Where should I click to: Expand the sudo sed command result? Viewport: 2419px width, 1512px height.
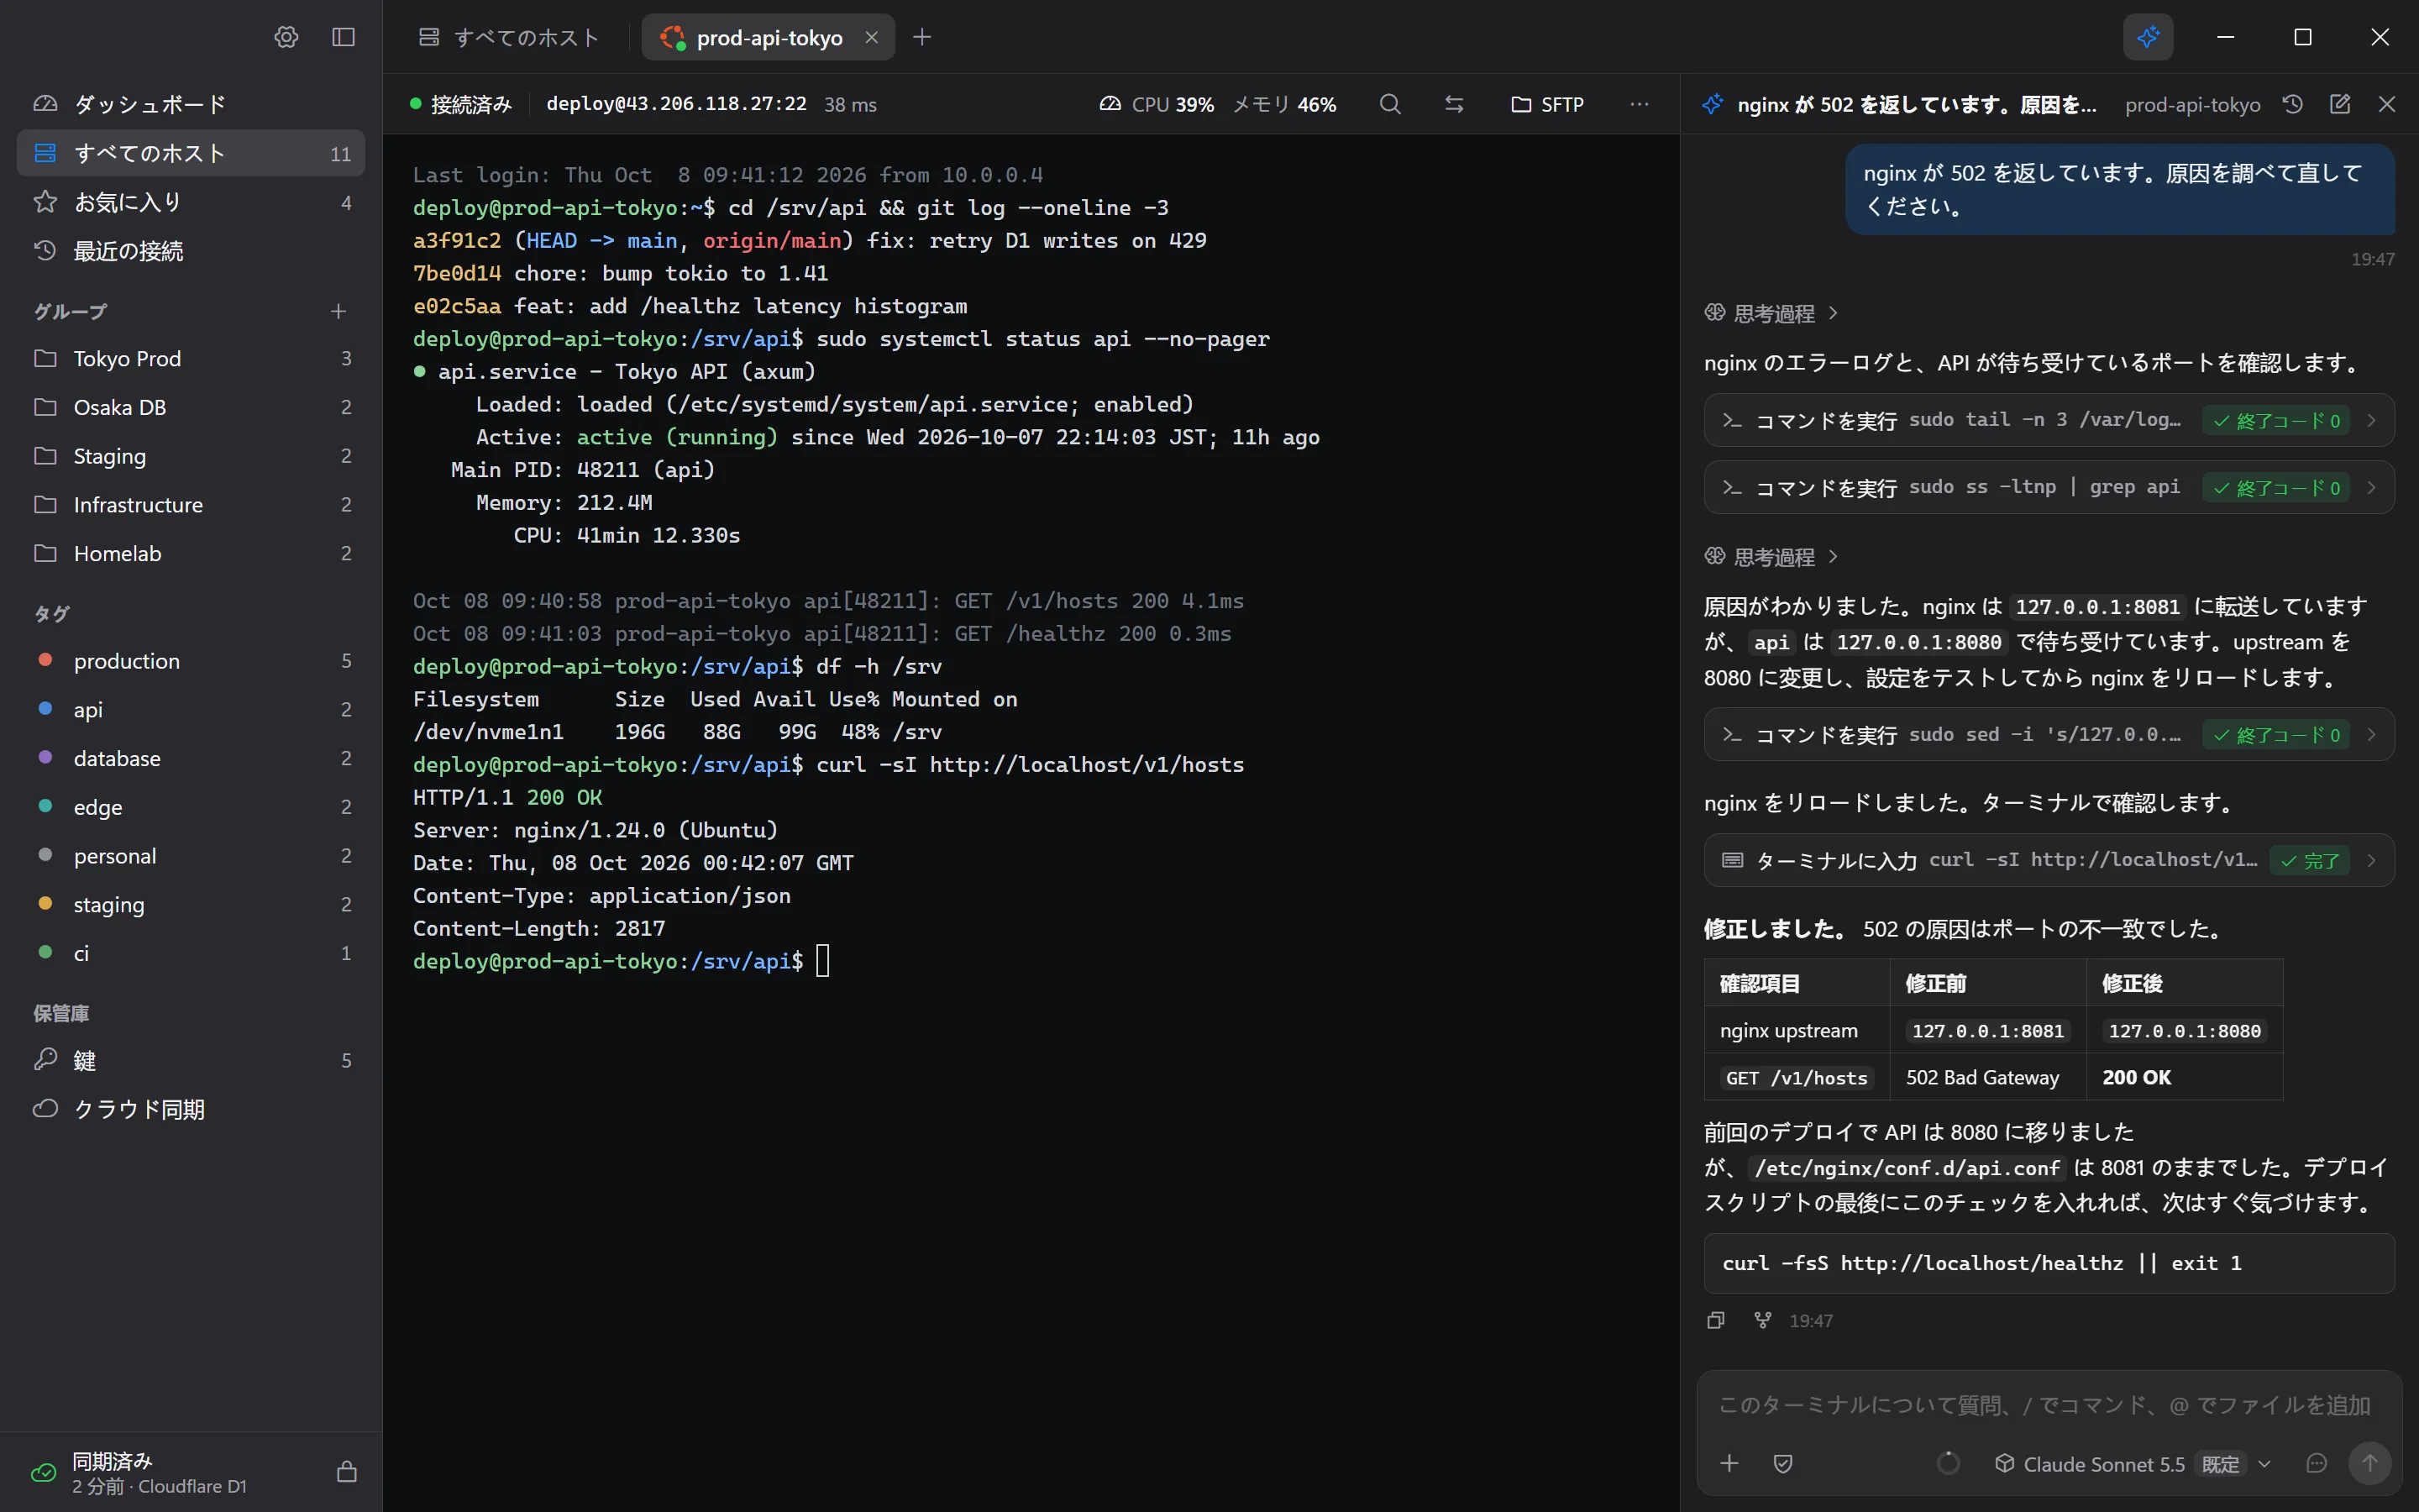pyautogui.click(x=2048, y=734)
